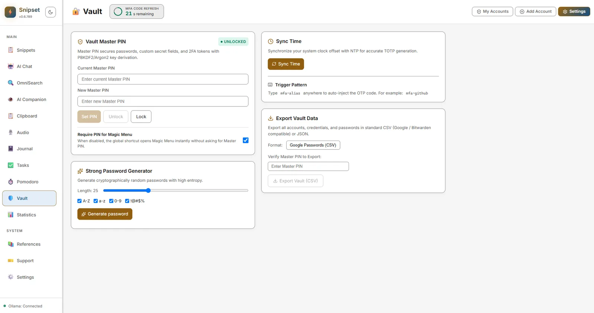
Task: Toggle the !@#$% symbols checkbox
Action: click(x=127, y=201)
